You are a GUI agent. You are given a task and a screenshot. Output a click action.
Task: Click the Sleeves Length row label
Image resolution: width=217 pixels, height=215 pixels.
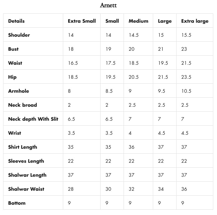26,161
